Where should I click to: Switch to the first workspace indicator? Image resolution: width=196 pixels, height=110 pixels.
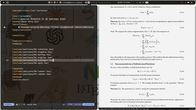tap(86, 2)
